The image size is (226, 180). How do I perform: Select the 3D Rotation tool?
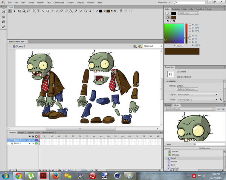pos(24,11)
